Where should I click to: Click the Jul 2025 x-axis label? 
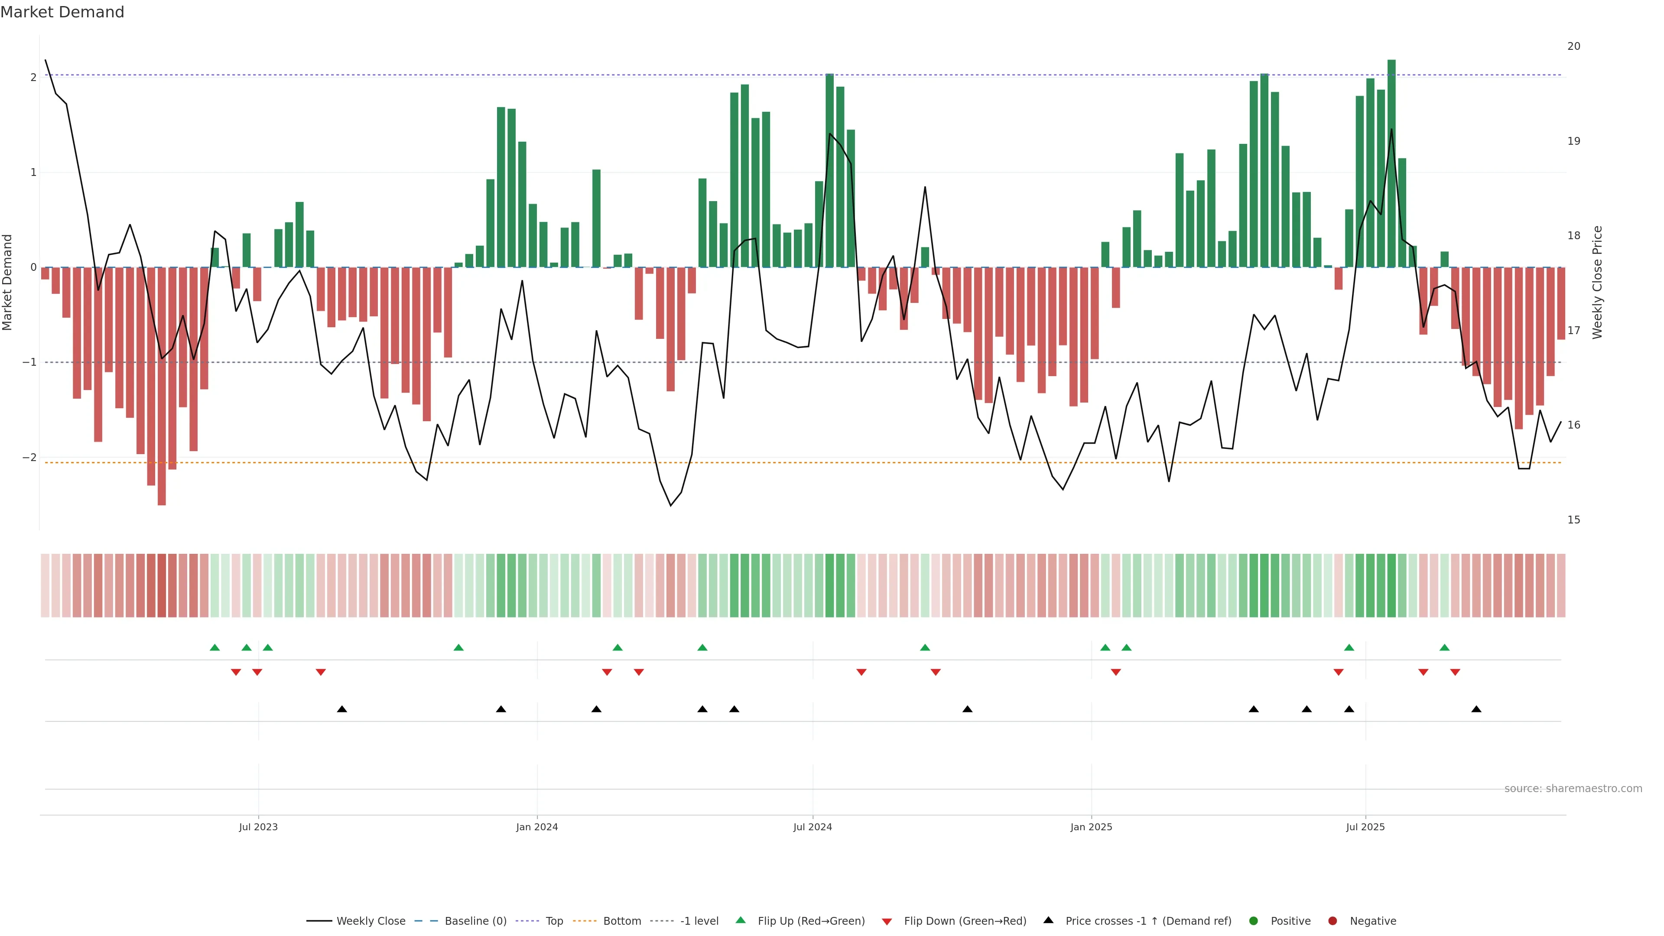click(x=1365, y=827)
